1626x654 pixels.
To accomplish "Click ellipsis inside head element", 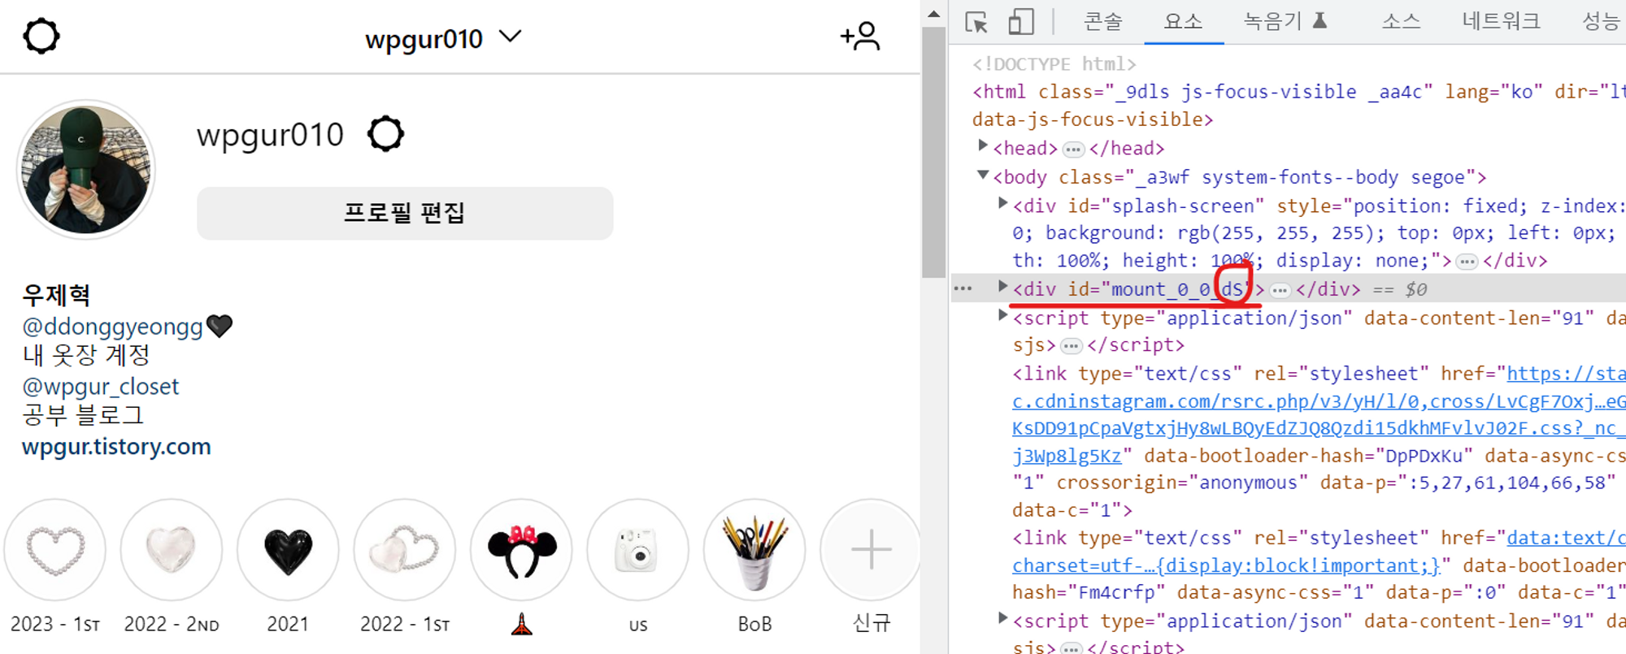I will pos(1074,149).
